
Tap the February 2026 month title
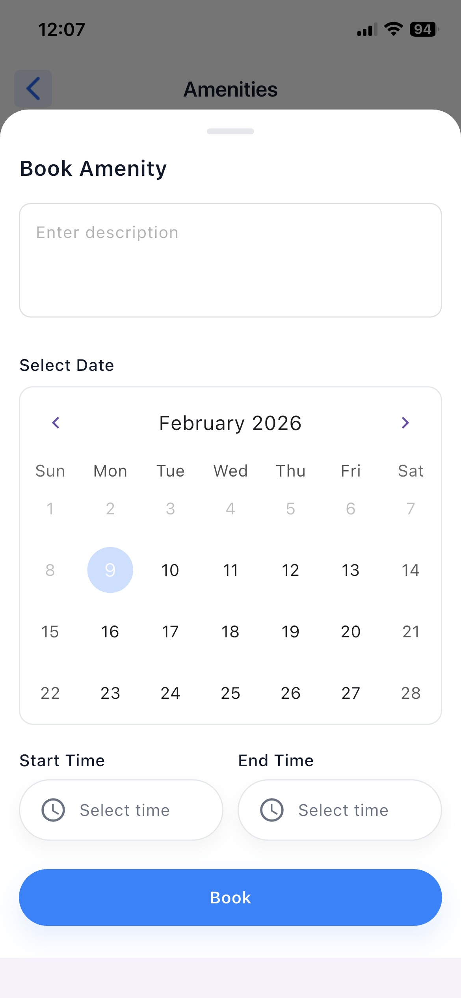(230, 423)
